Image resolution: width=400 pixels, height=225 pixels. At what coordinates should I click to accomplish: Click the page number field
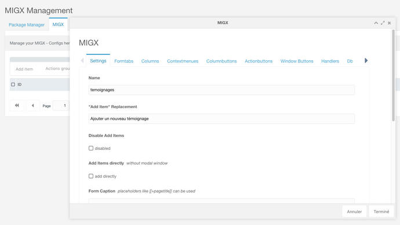[x=61, y=105]
